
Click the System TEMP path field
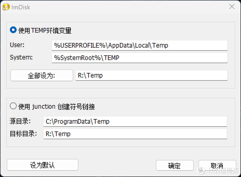click(139, 58)
